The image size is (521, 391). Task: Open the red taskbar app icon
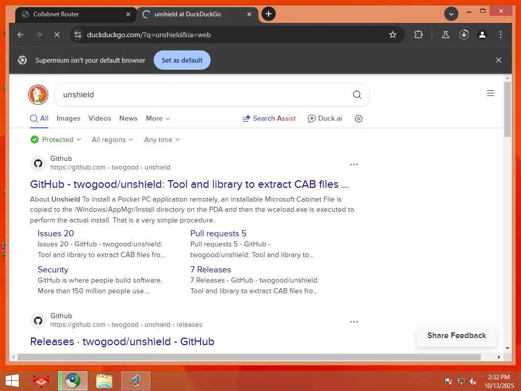click(41, 381)
